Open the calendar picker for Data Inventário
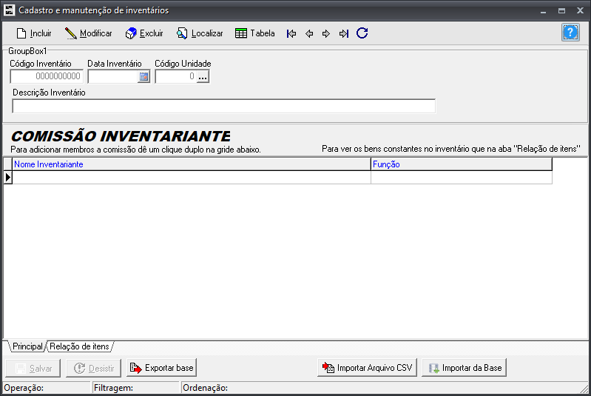The image size is (591, 396). click(143, 76)
